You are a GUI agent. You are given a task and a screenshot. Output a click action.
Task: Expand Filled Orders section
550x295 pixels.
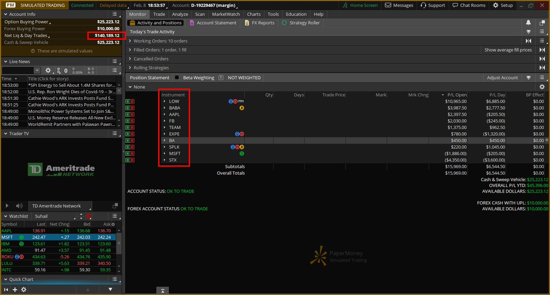click(x=130, y=50)
